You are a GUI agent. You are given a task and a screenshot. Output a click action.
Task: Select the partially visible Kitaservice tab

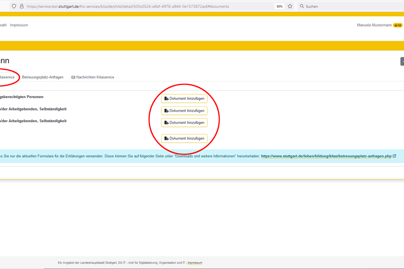tap(7, 77)
